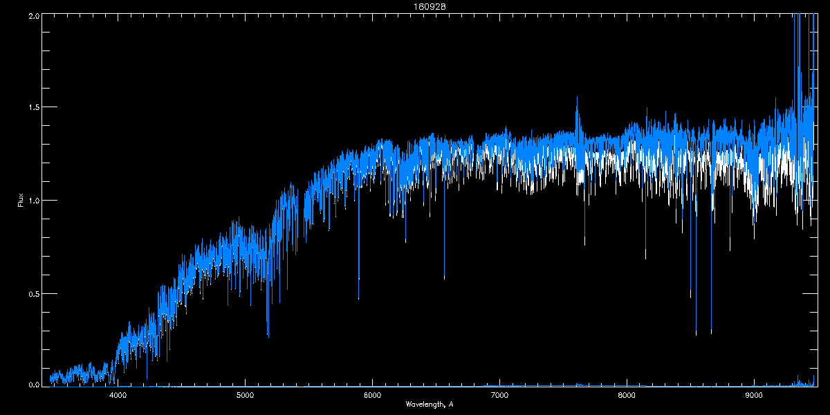Image resolution: width=830 pixels, height=415 pixels.
Task: Click the 1.0 flux tick label
Action: point(33,201)
